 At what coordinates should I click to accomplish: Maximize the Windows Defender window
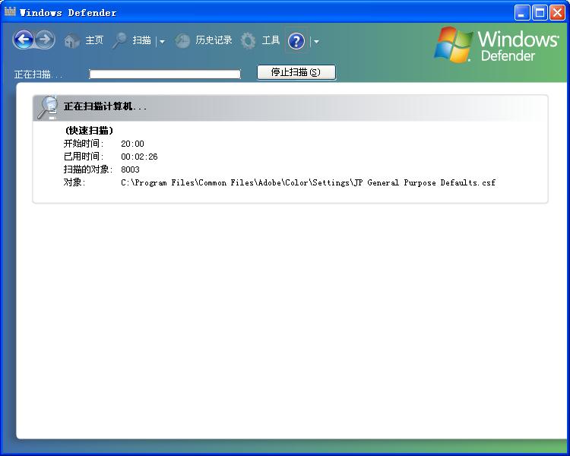(540, 13)
